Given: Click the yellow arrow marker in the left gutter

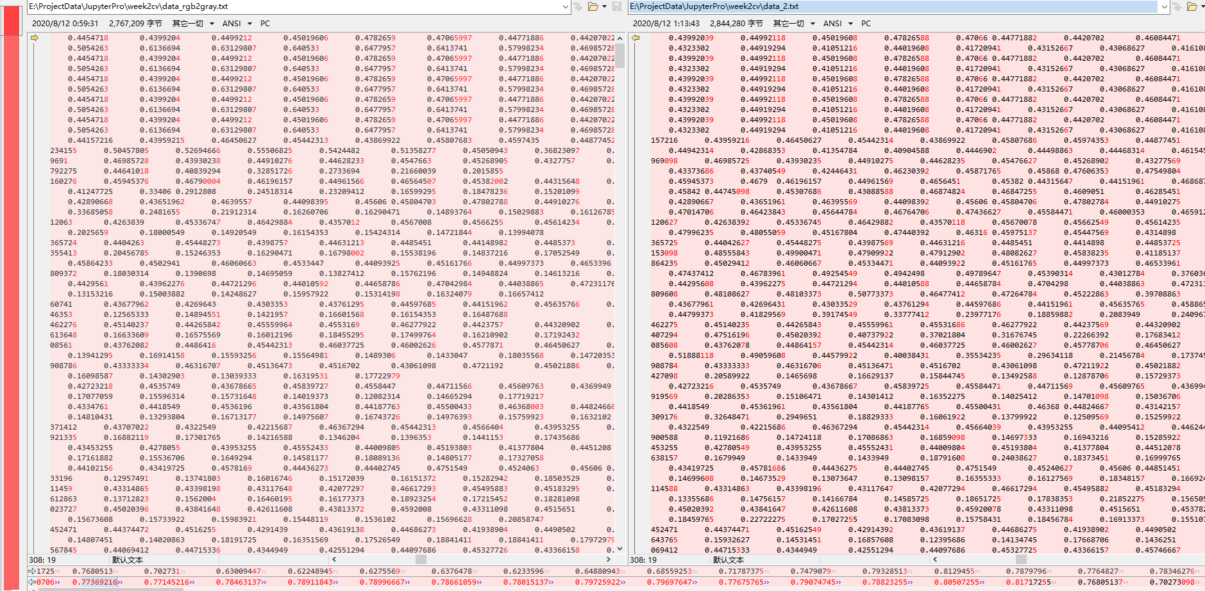Looking at the screenshot, I should pyautogui.click(x=35, y=38).
